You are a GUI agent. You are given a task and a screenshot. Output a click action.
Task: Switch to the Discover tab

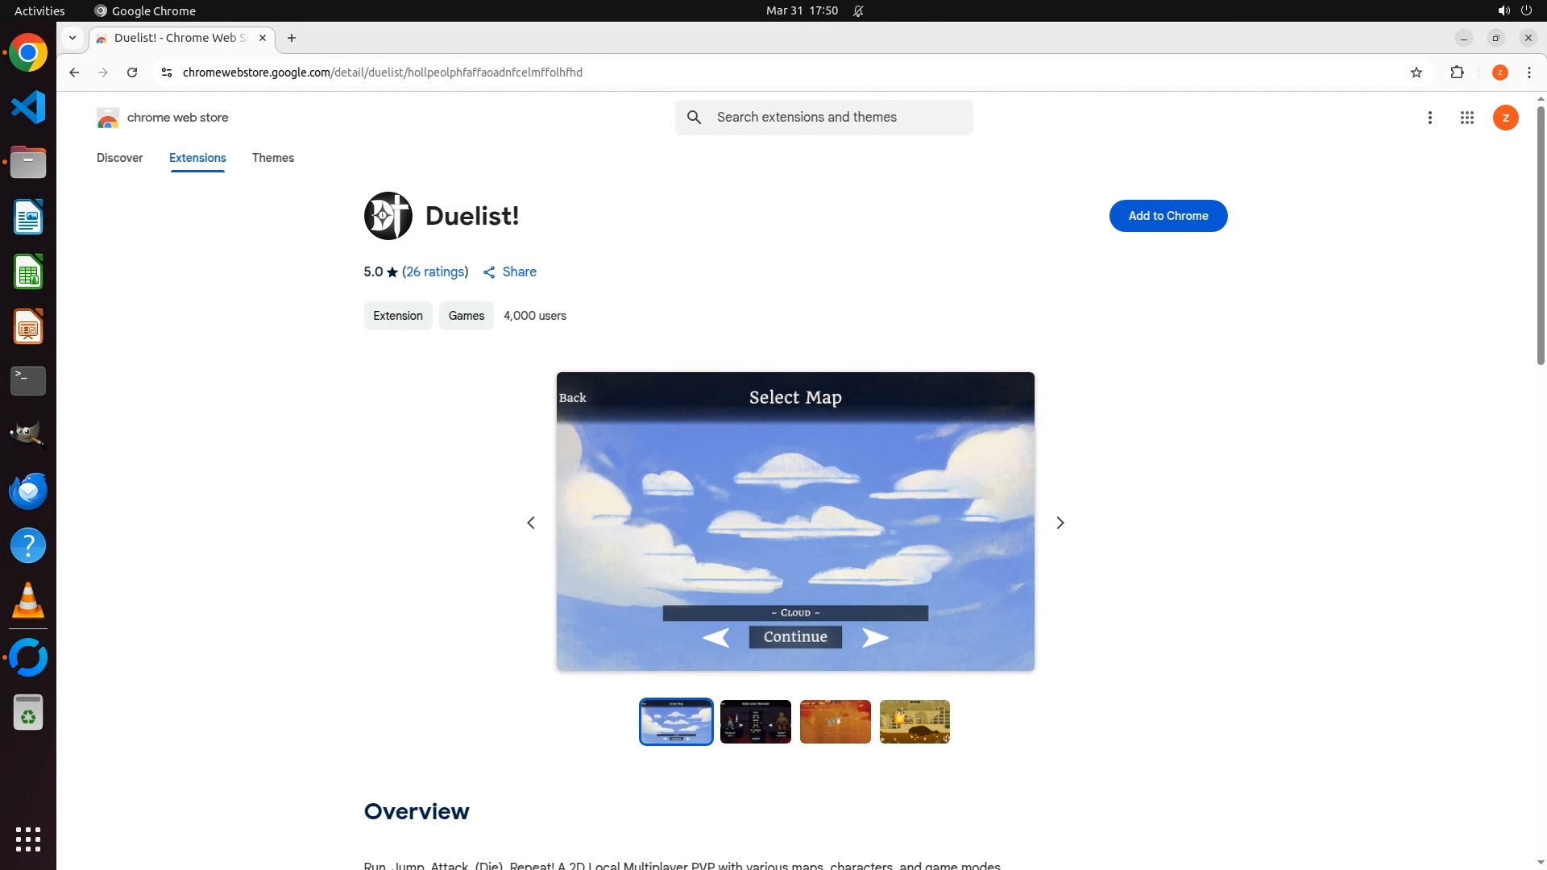119,158
